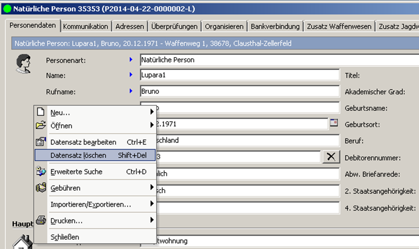This screenshot has width=419, height=249.
Task: Expand the Neu… submenu arrow
Action: click(x=152, y=112)
